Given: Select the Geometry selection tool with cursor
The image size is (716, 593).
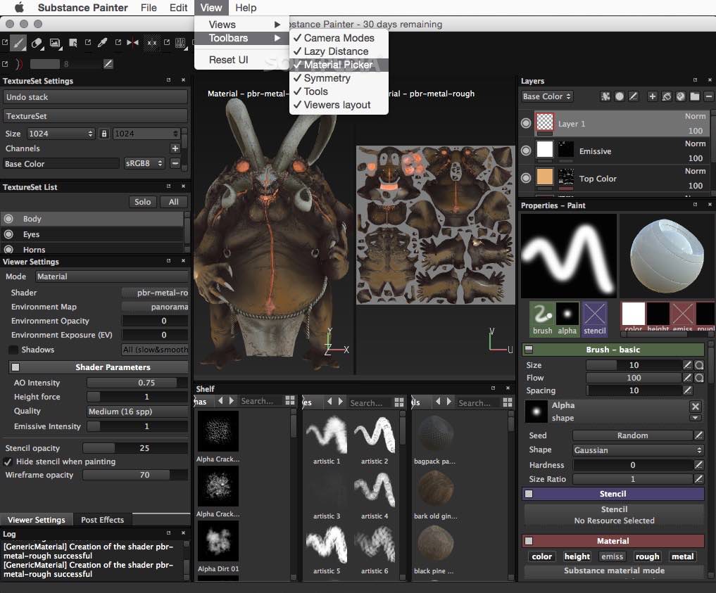Looking at the screenshot, I should (x=73, y=43).
